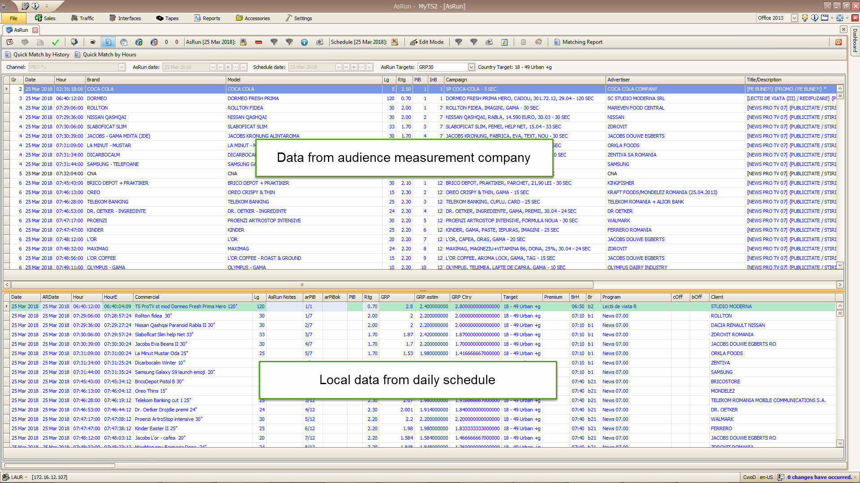The width and height of the screenshot is (860, 483).
Task: Click the calendar icon in AsRun toolbar
Action: tap(10, 42)
